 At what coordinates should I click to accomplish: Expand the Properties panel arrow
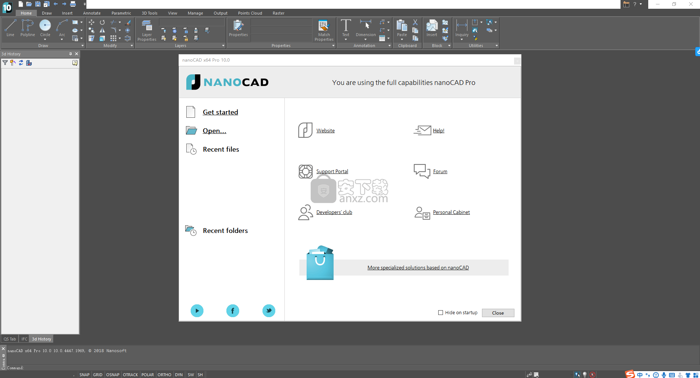pos(333,46)
